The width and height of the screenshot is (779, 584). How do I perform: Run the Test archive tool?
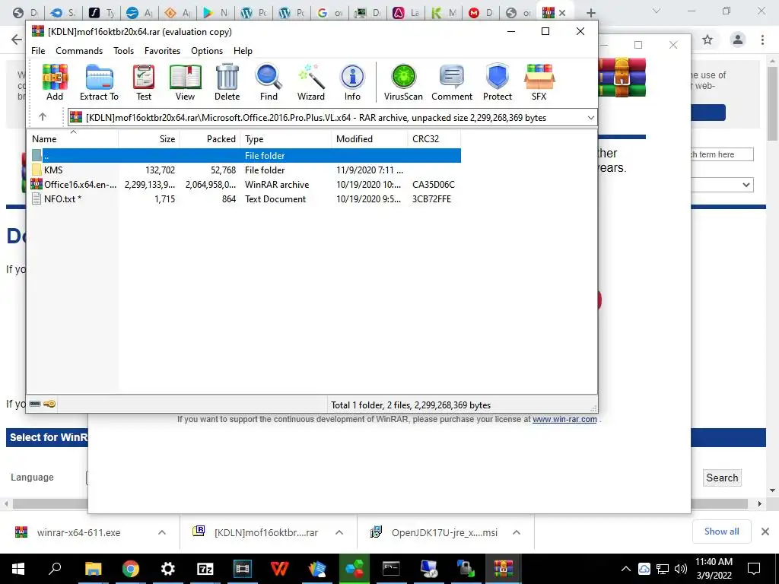tap(144, 82)
